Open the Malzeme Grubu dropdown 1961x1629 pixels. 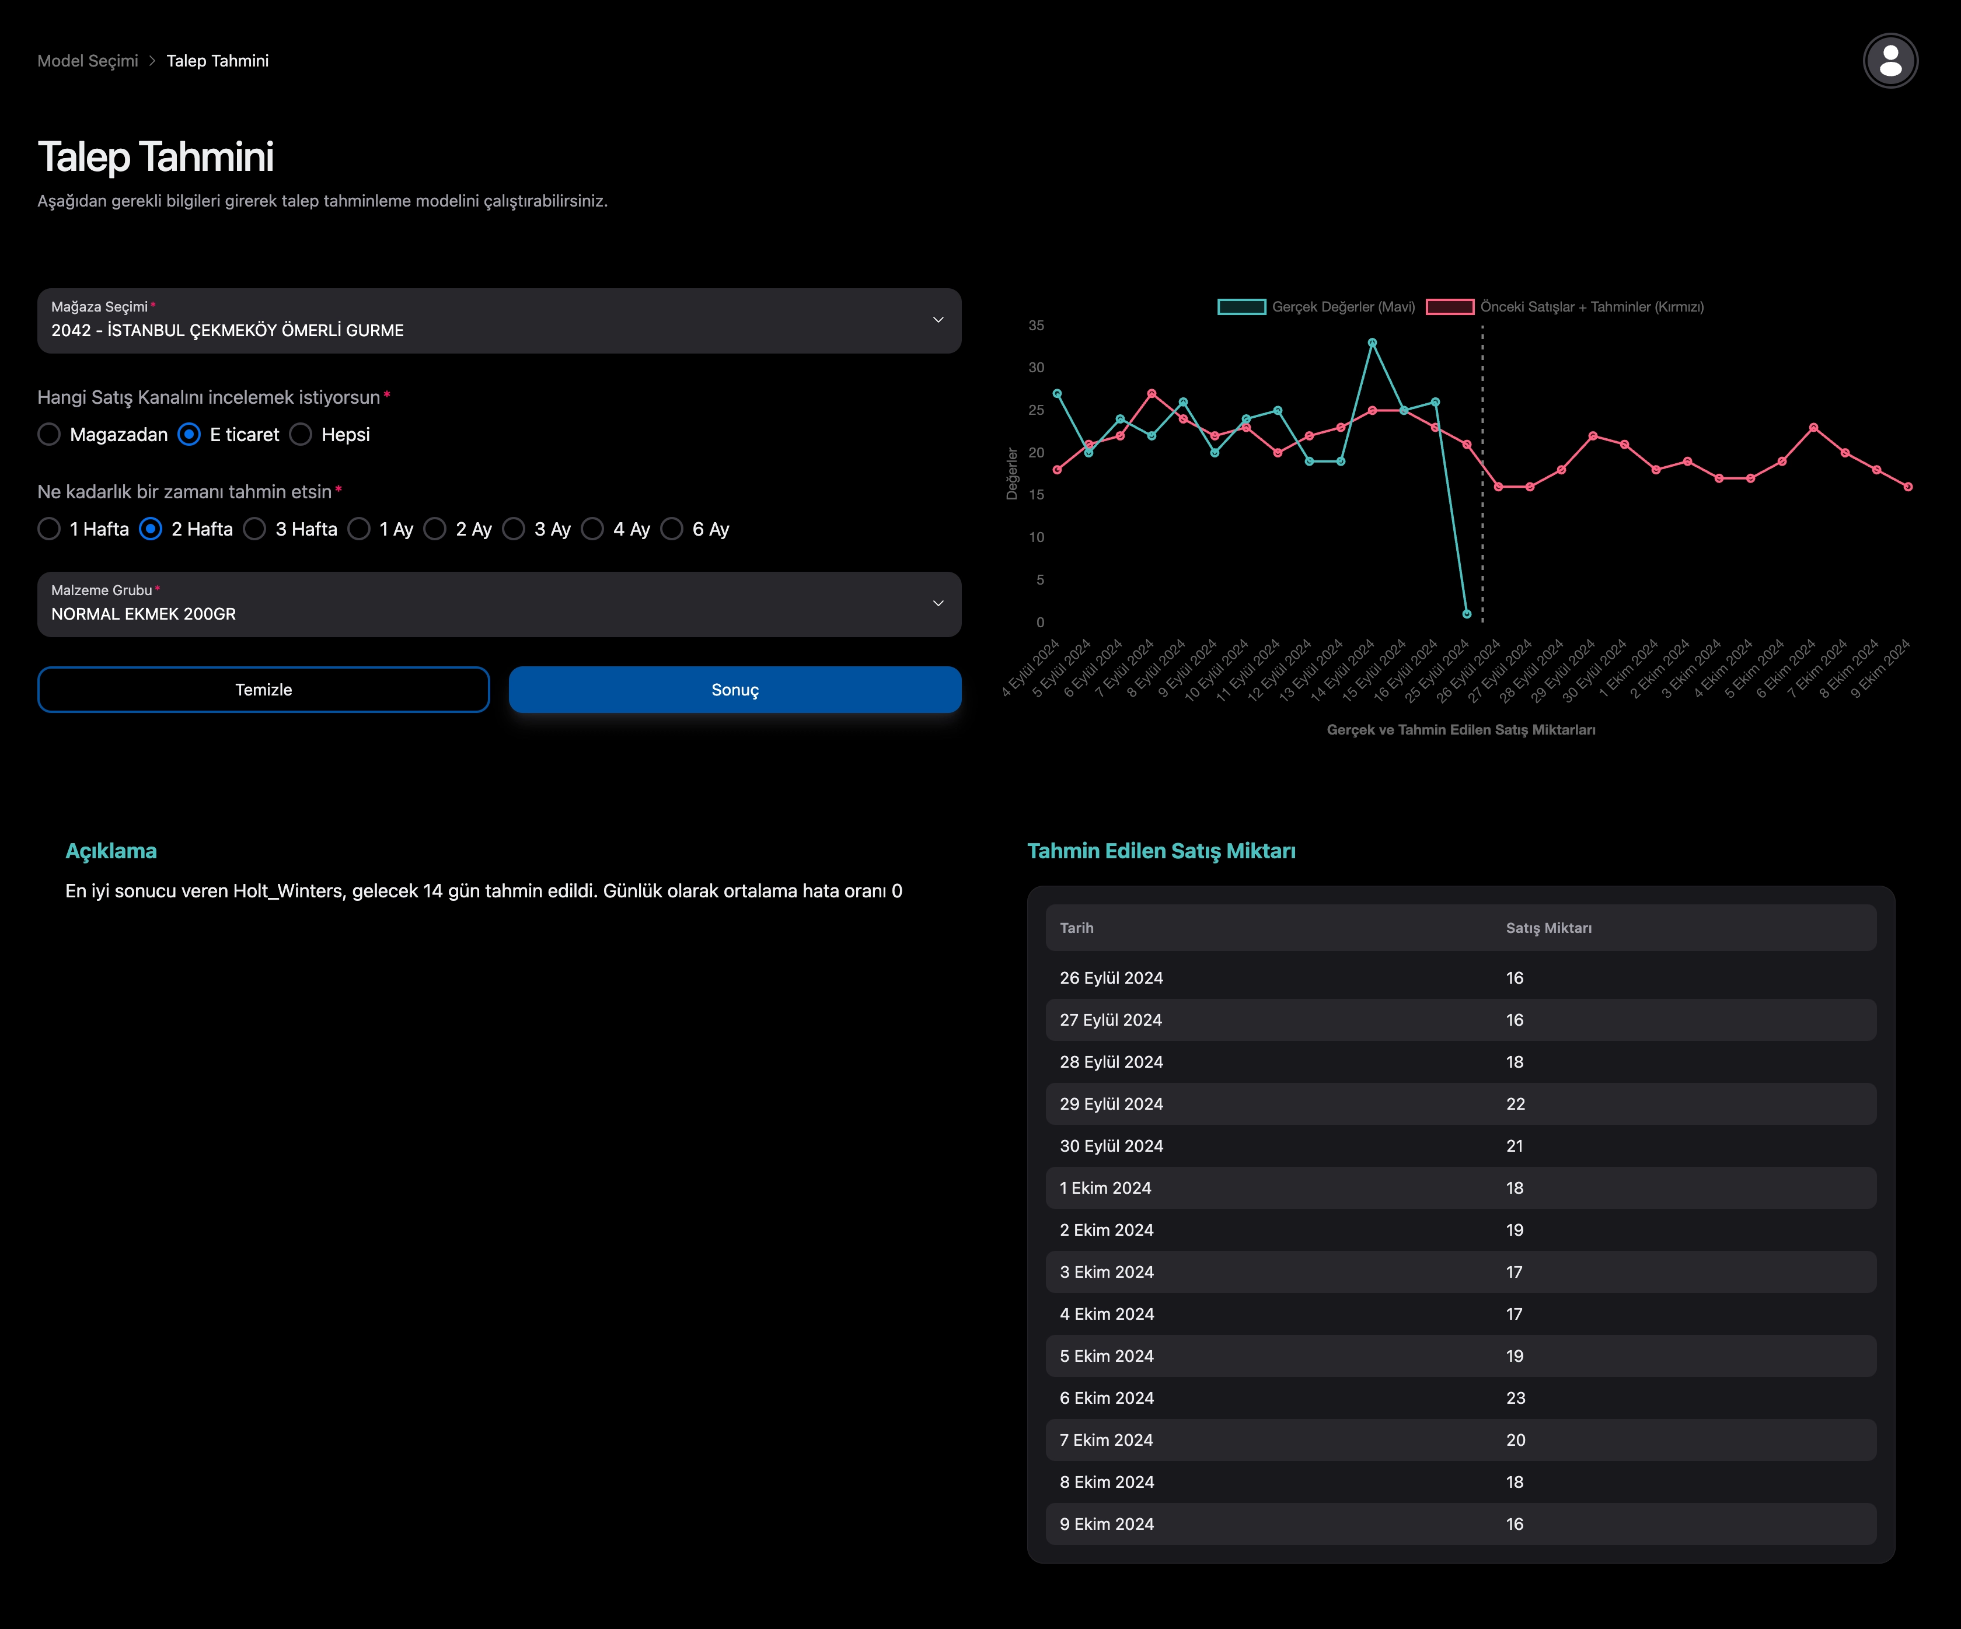click(498, 604)
